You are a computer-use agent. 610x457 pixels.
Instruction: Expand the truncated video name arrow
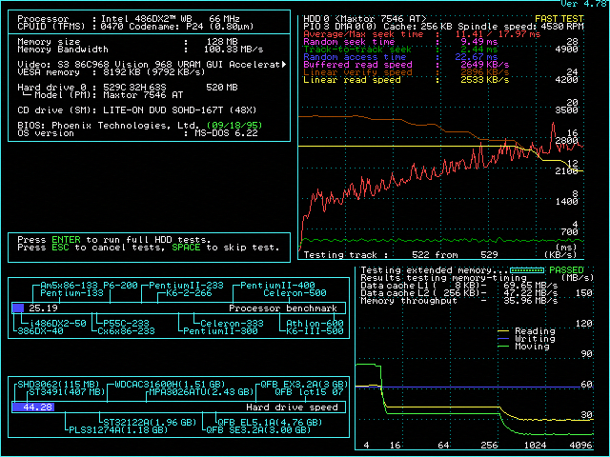coord(284,65)
